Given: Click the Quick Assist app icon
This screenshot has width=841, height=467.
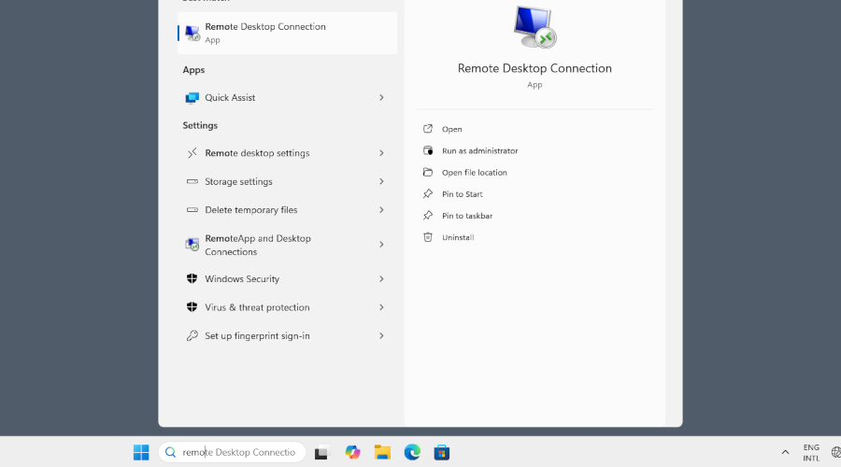Looking at the screenshot, I should (x=192, y=97).
